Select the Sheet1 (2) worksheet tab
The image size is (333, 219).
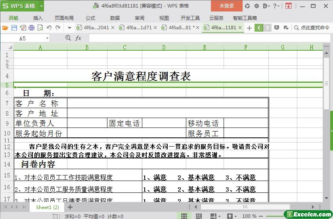click(48, 207)
